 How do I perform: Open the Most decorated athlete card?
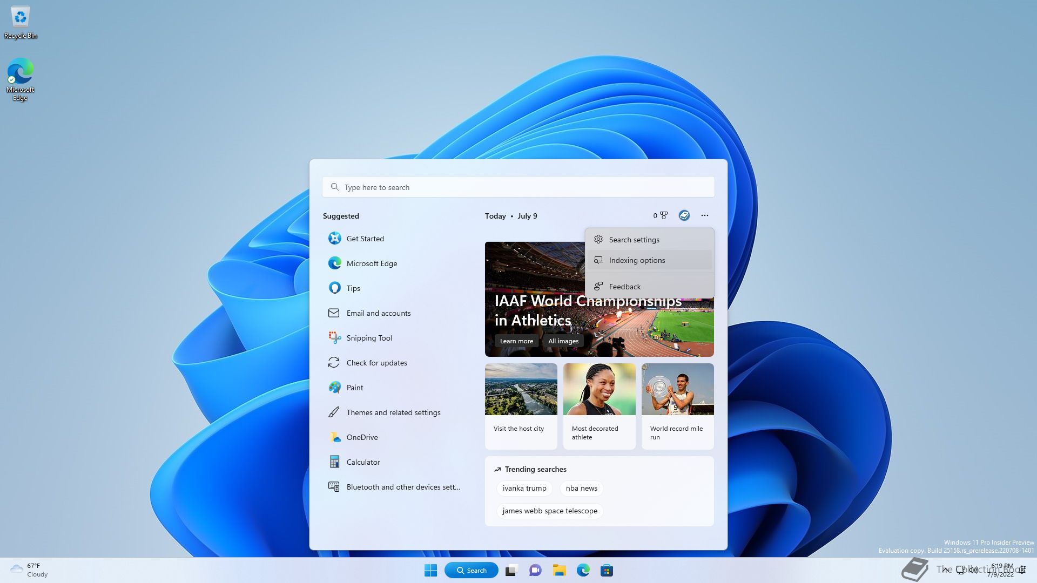coord(599,406)
